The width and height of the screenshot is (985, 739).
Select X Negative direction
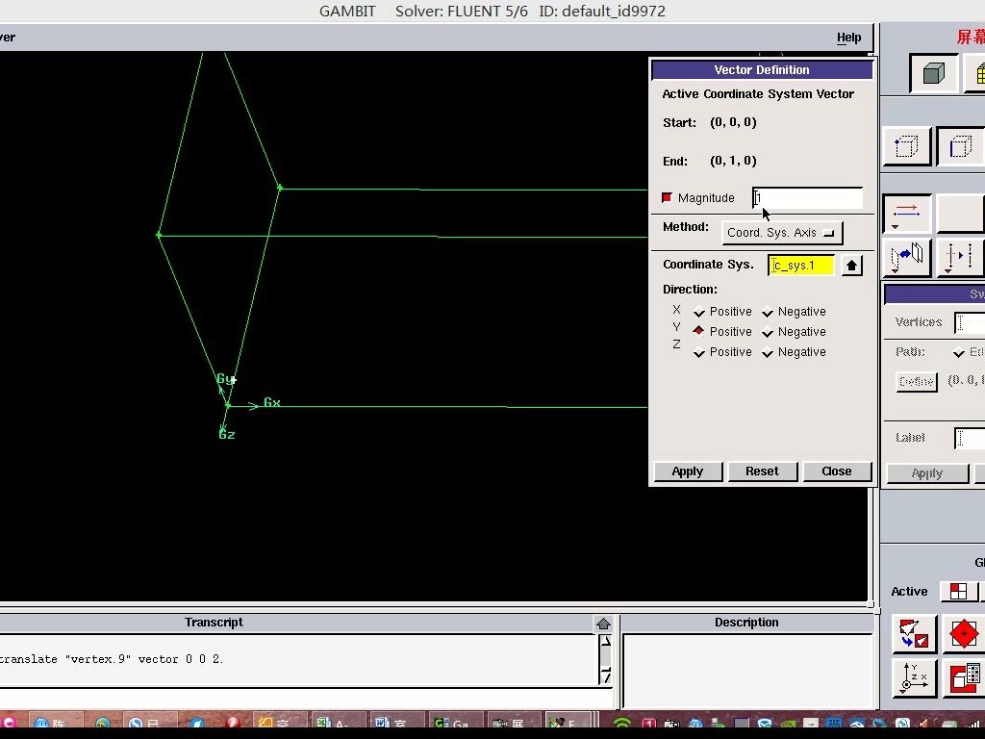coord(767,312)
